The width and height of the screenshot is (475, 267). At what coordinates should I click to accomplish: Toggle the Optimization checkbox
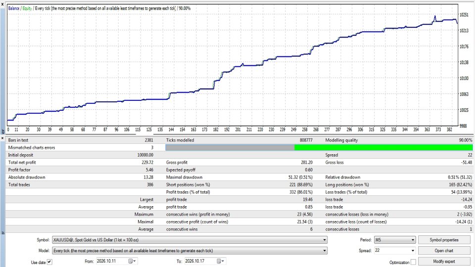413,262
